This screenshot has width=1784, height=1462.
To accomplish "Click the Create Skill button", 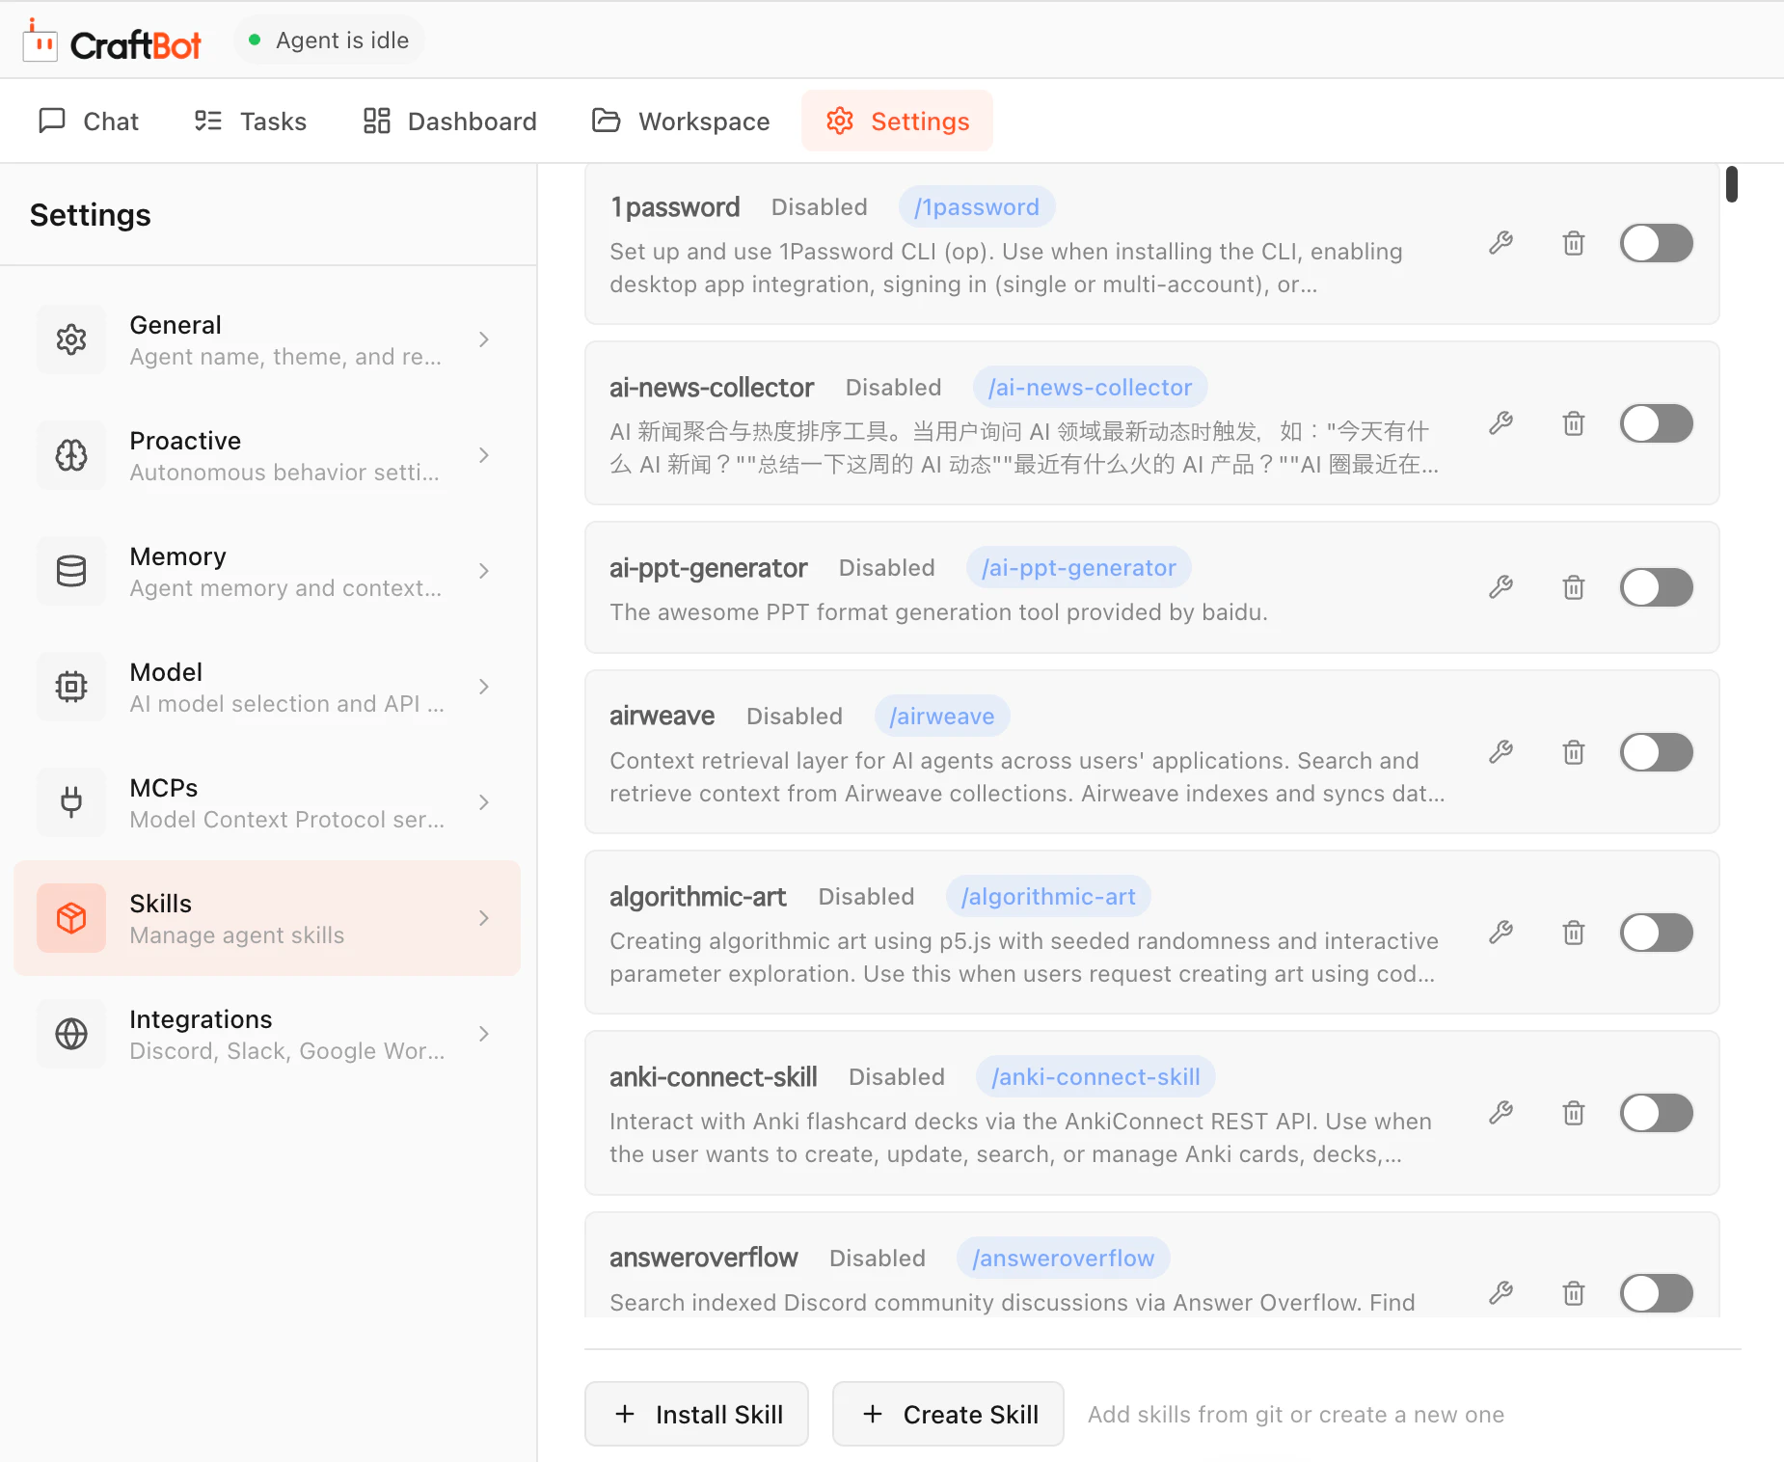I will click(948, 1414).
